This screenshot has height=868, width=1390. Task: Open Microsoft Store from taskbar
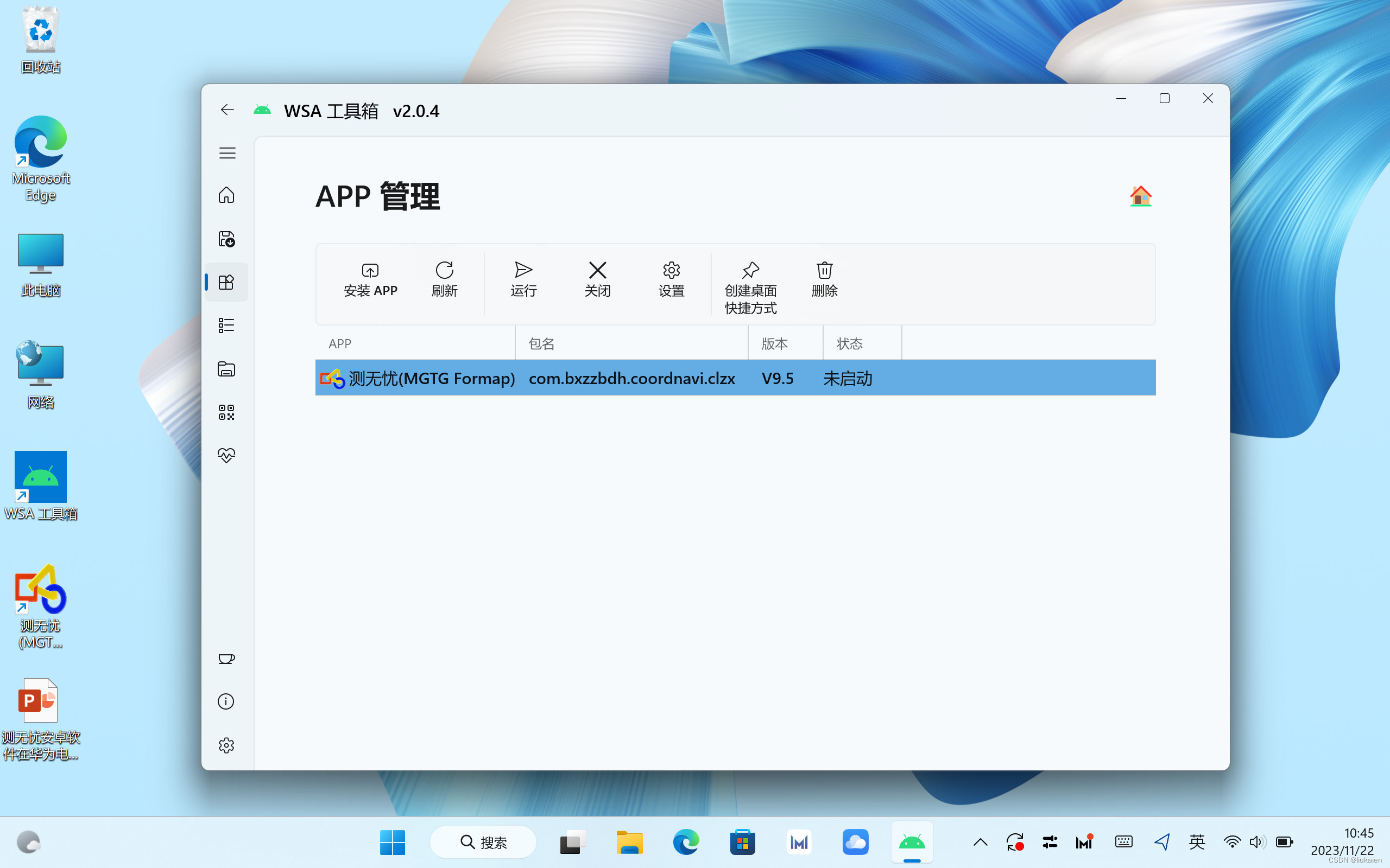coord(743,842)
